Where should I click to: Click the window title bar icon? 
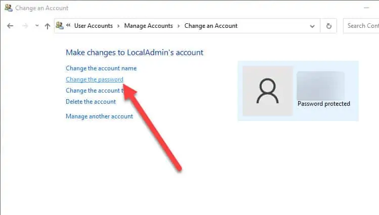tap(9, 8)
